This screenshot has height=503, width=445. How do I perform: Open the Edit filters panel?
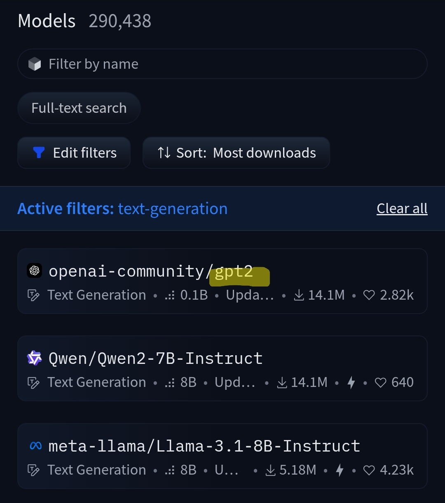pos(74,153)
